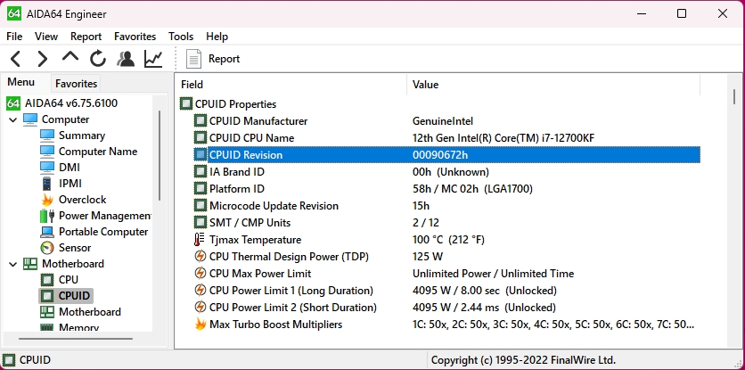The height and width of the screenshot is (370, 745).
Task: Click the Report document icon in toolbar
Action: pyautogui.click(x=193, y=59)
